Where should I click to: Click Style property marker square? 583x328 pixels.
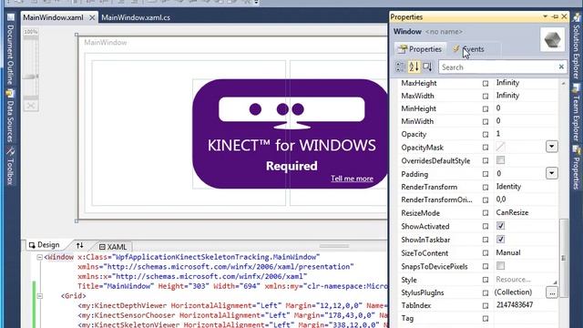486,280
